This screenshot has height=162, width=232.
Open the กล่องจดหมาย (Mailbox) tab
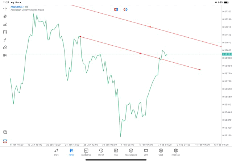click(131, 152)
